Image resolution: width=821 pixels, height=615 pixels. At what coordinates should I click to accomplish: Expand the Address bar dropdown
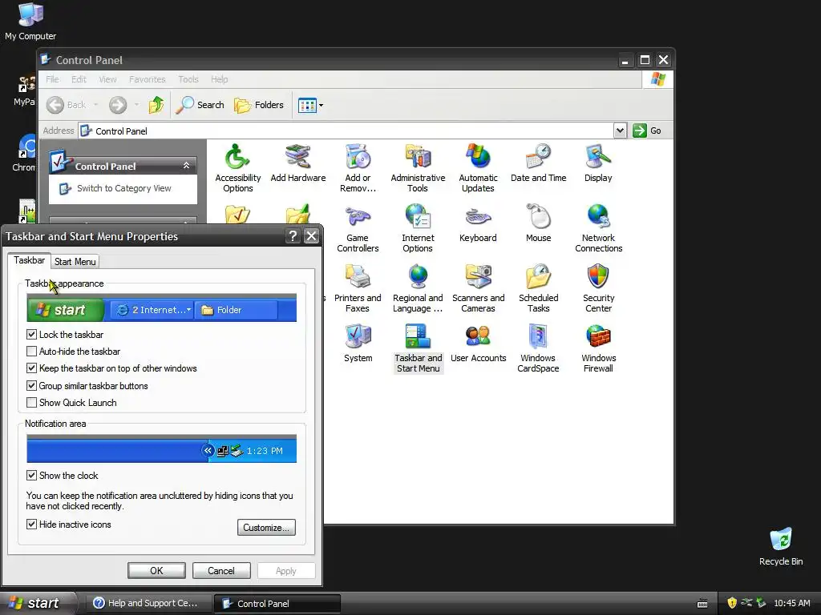coord(620,131)
